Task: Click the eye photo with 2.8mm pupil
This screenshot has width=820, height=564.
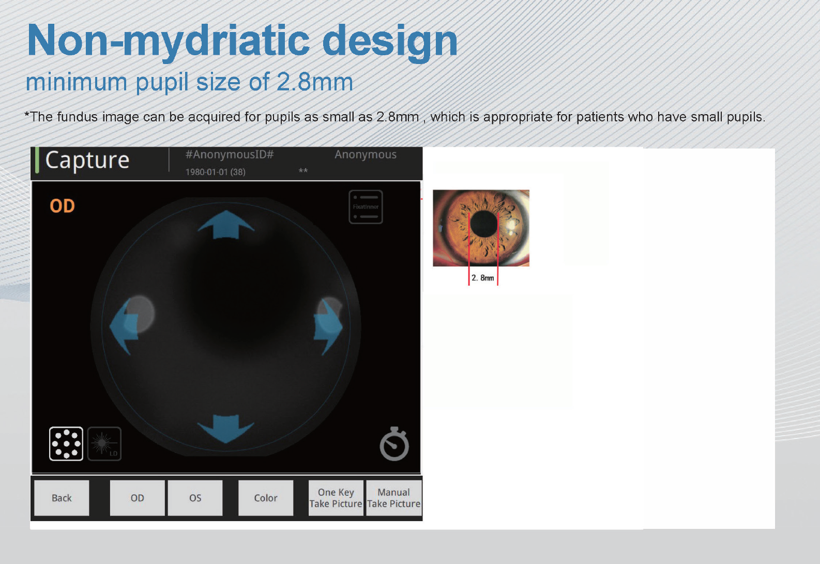Action: pyautogui.click(x=481, y=228)
